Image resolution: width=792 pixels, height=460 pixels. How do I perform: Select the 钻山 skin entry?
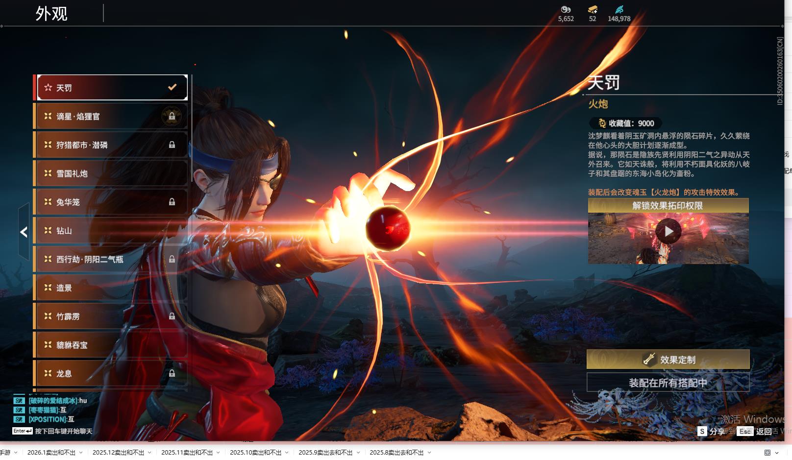pos(110,231)
